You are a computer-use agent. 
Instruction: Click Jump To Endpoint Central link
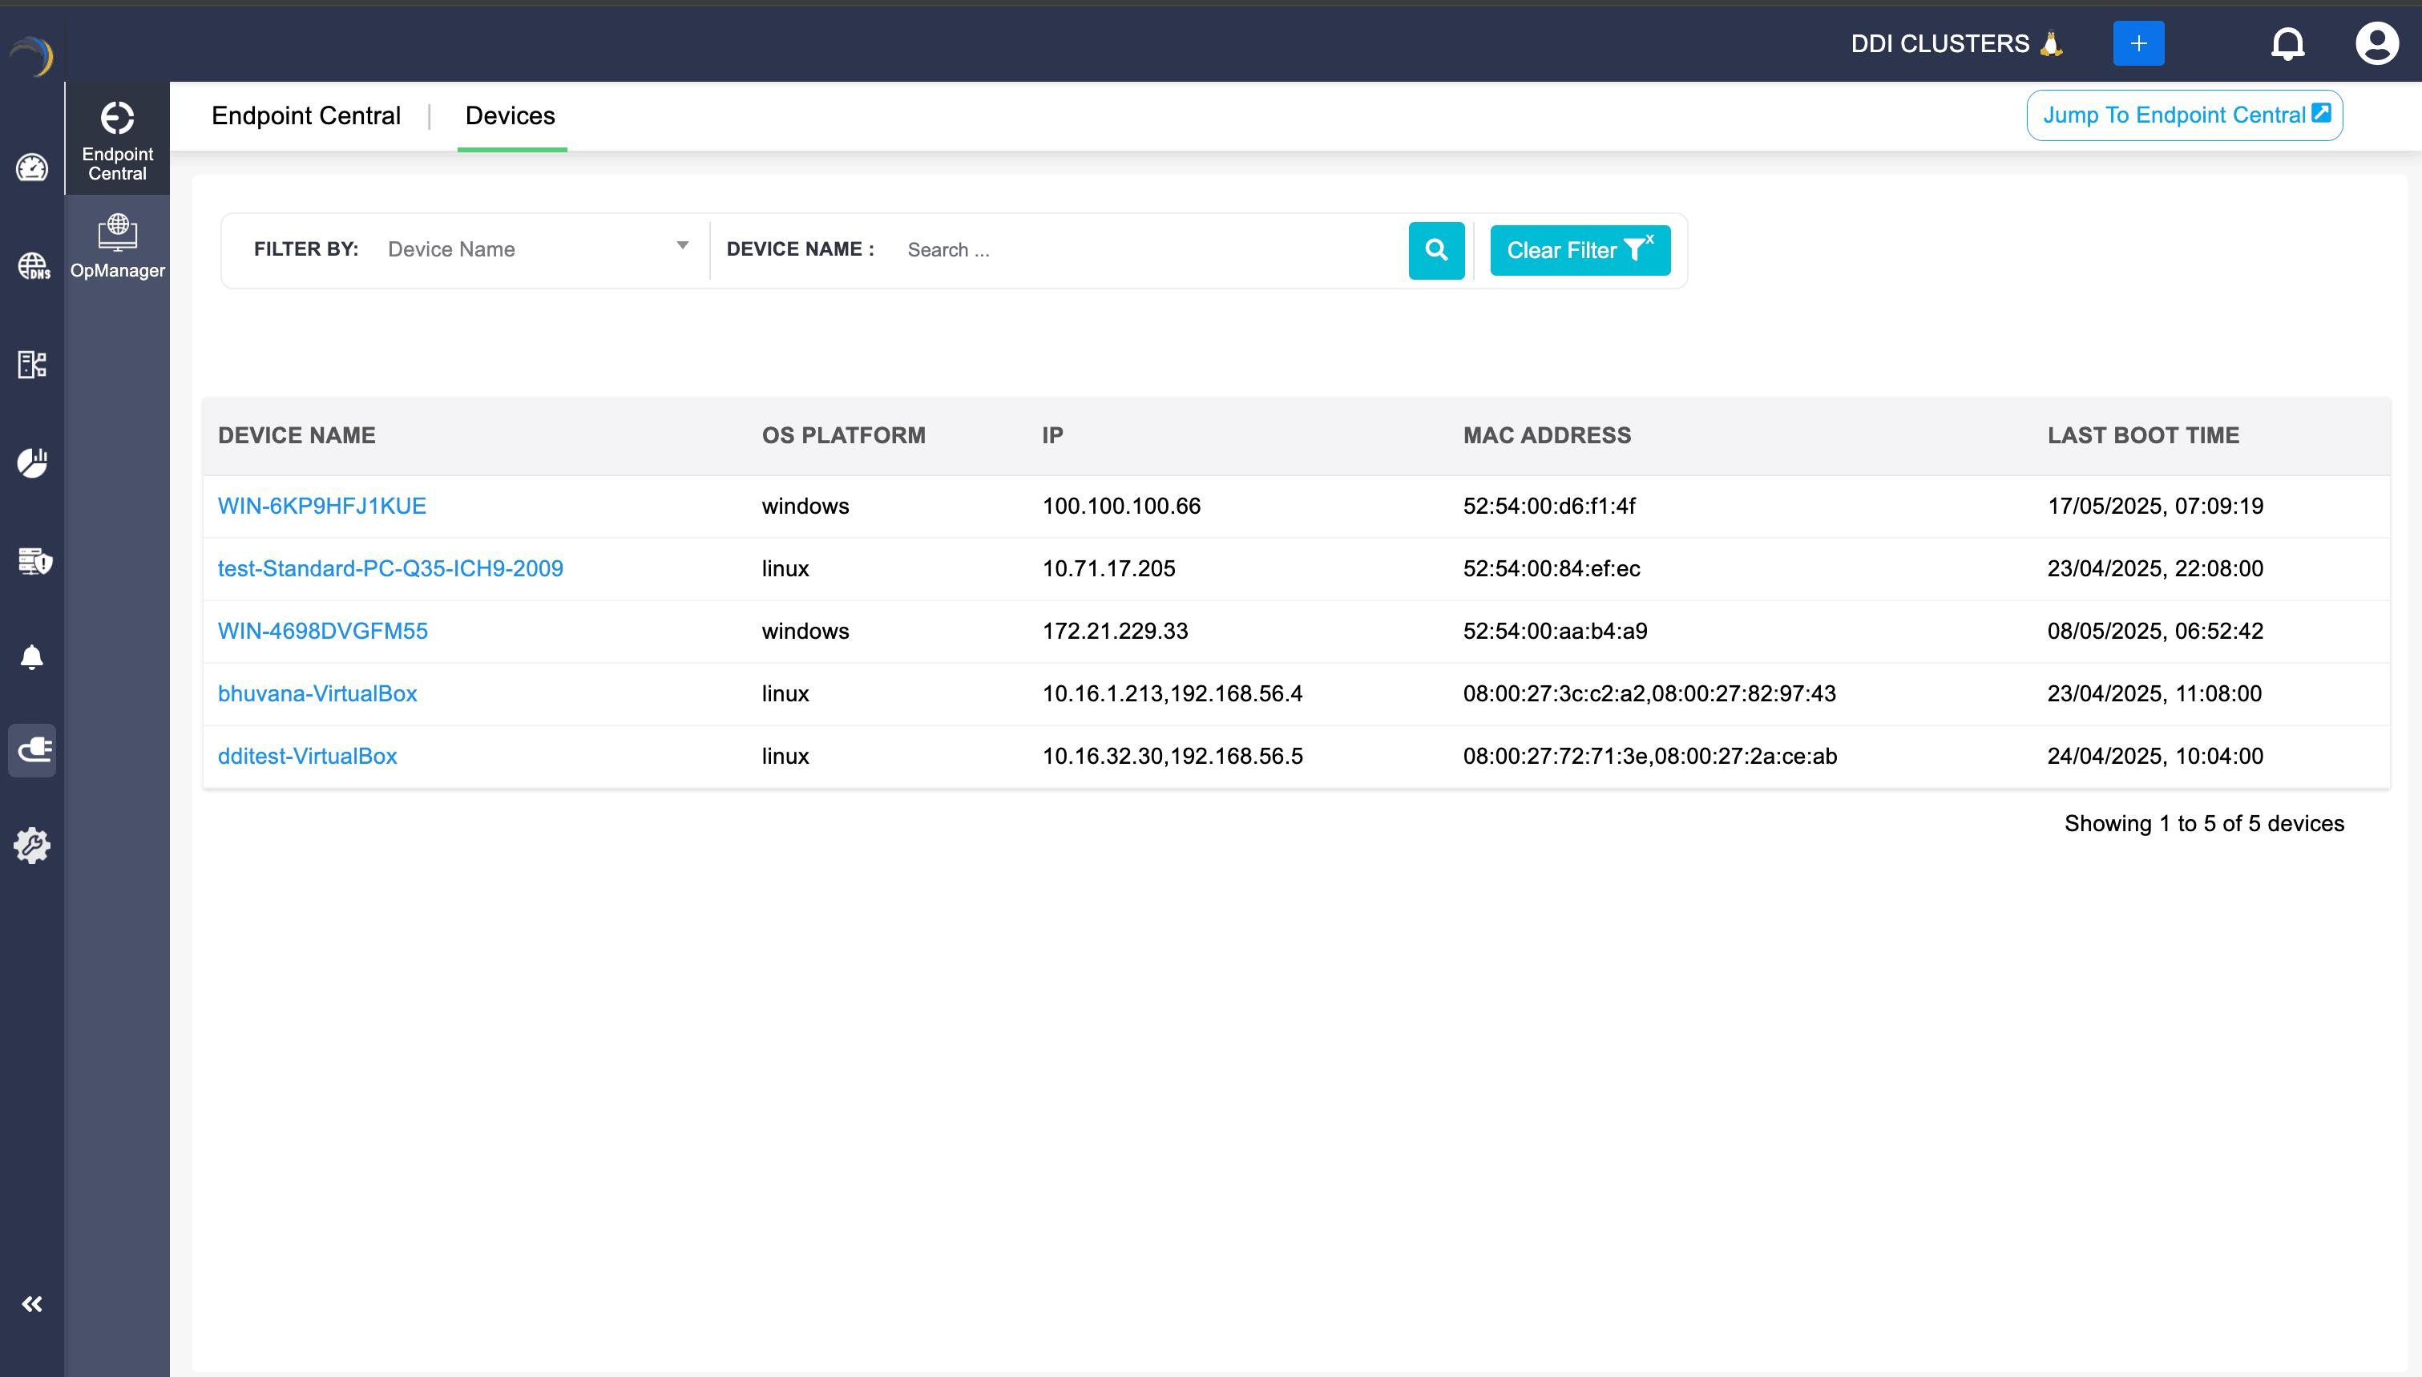2184,115
